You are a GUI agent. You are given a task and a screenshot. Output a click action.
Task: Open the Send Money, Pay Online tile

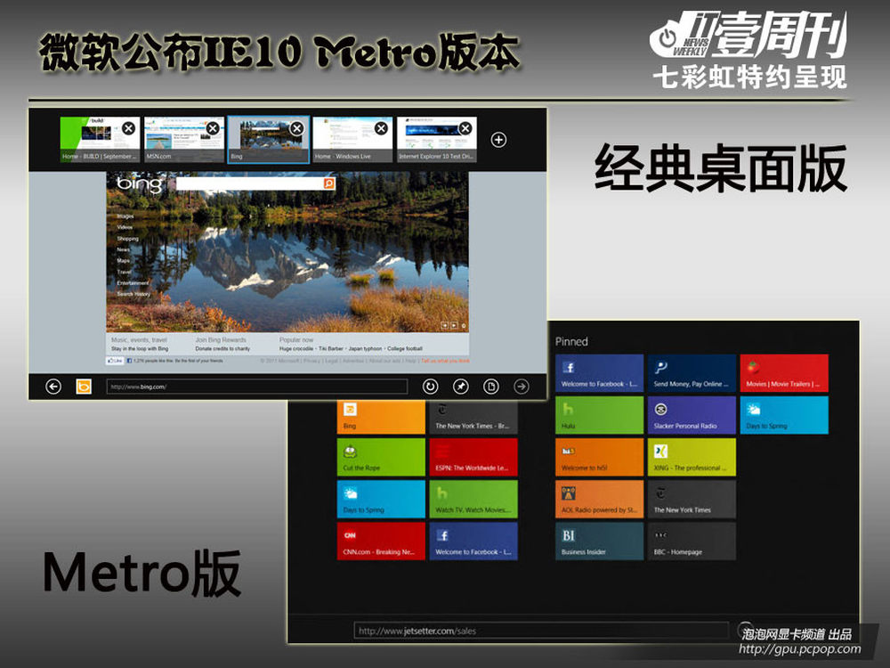pyautogui.click(x=692, y=373)
